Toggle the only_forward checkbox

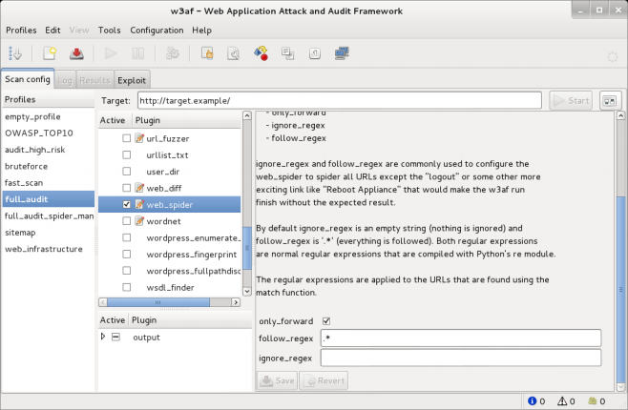(326, 321)
